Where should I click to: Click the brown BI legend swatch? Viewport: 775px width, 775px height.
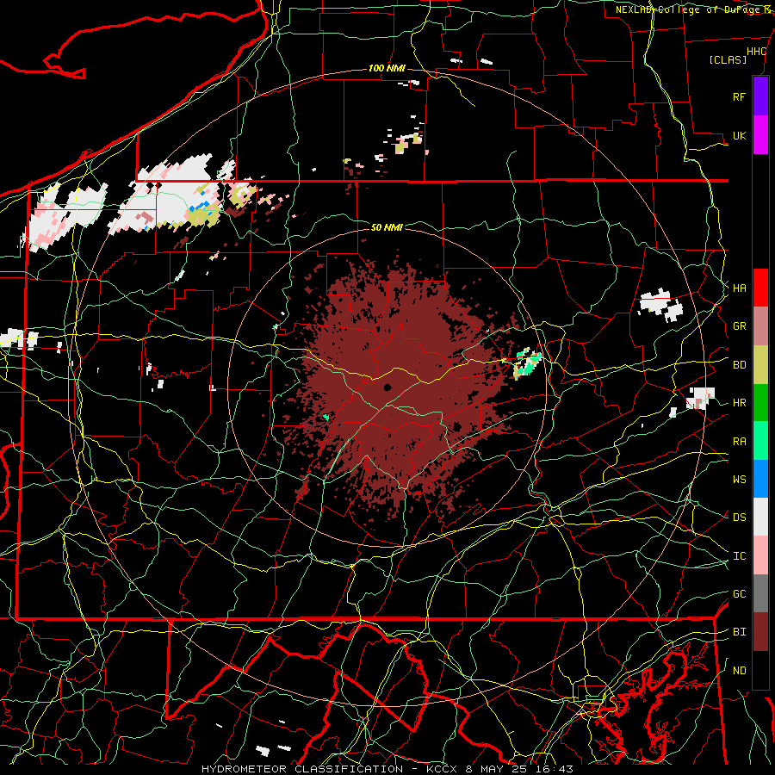(x=760, y=632)
